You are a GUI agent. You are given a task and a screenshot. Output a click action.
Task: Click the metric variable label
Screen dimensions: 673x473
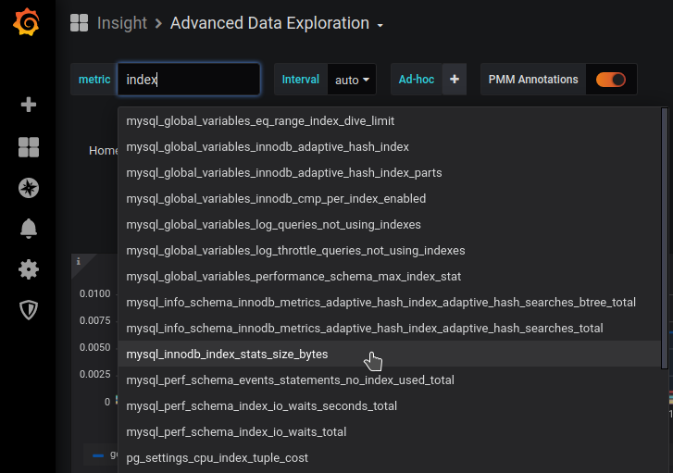pyautogui.click(x=94, y=80)
